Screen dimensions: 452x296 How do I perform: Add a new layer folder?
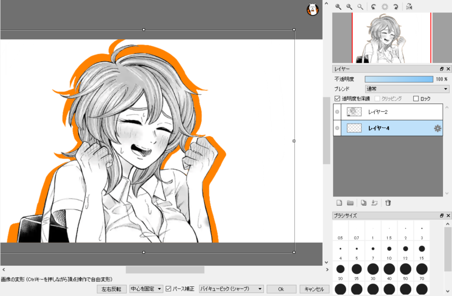pyautogui.click(x=350, y=203)
